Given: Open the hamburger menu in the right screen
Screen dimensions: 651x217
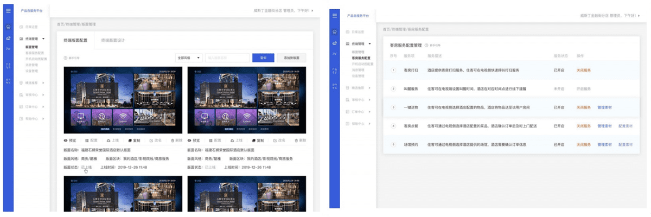Looking at the screenshot, I should pos(335,15).
